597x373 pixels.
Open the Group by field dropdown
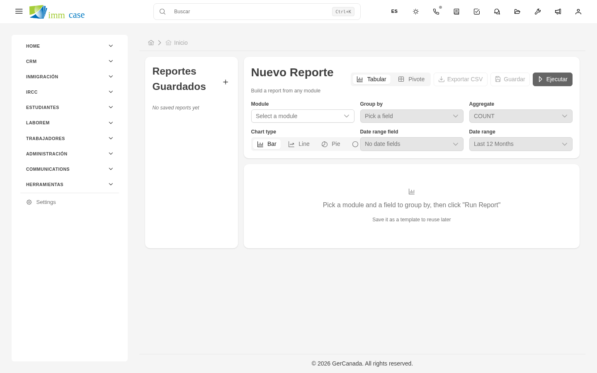point(412,116)
